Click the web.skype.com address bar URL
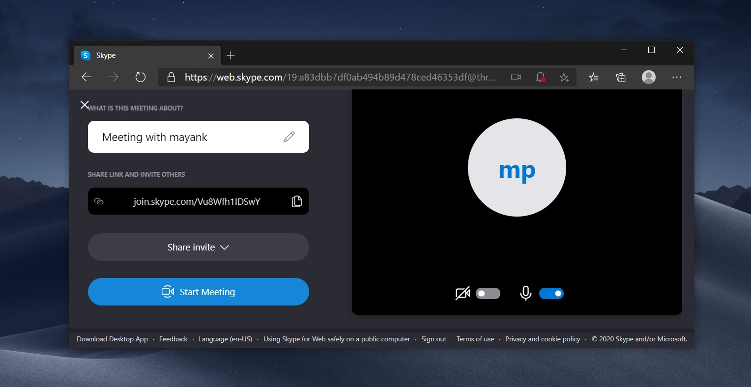Viewport: 751px width, 387px height. coord(340,77)
